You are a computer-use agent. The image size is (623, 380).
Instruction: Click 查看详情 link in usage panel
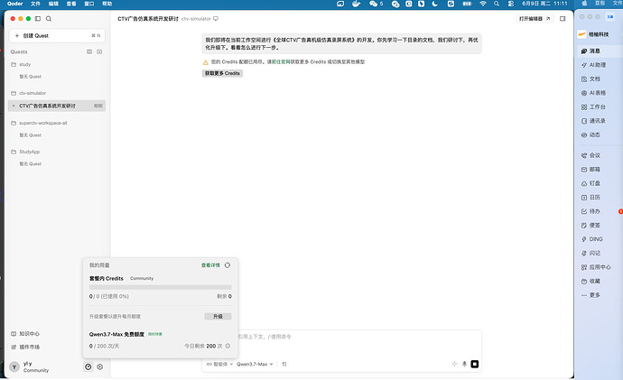(x=210, y=265)
